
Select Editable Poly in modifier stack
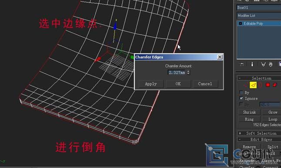pyautogui.click(x=259, y=23)
